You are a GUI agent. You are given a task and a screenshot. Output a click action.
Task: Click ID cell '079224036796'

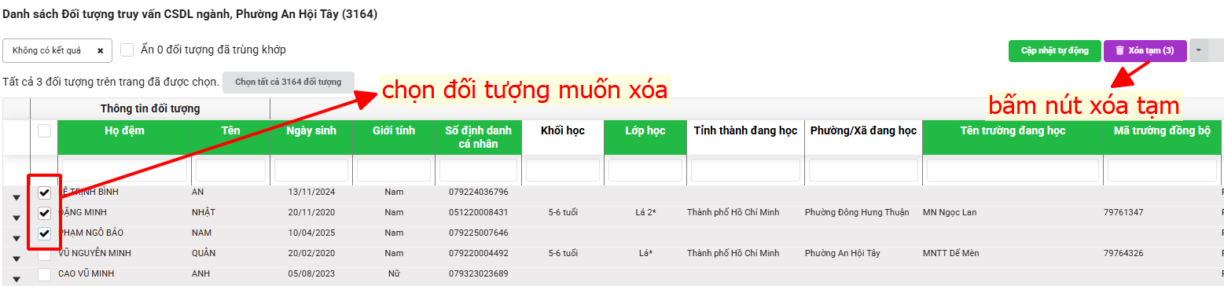(479, 192)
